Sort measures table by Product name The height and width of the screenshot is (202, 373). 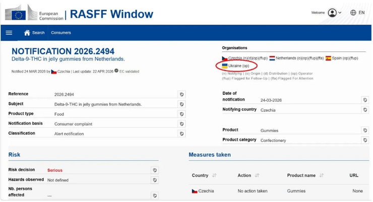pos(321,176)
